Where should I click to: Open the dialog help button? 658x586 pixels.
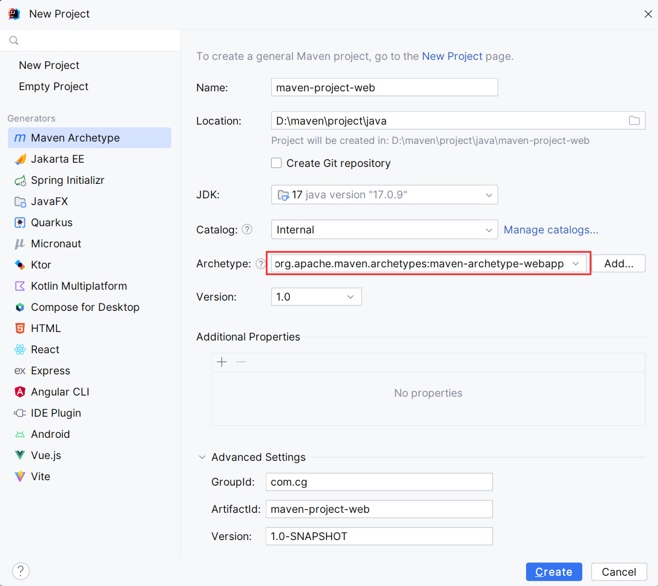click(x=21, y=571)
